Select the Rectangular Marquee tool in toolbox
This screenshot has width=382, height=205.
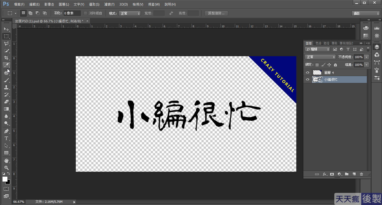coord(6,36)
